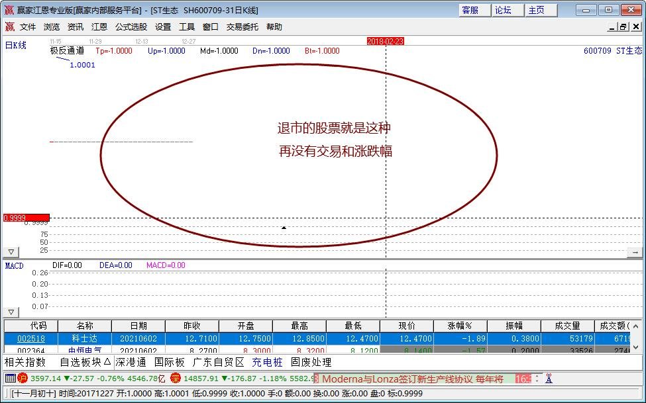Image resolution: width=646 pixels, height=403 pixels.
Task: Click the 极反通道 indicator label
Action: pos(67,51)
